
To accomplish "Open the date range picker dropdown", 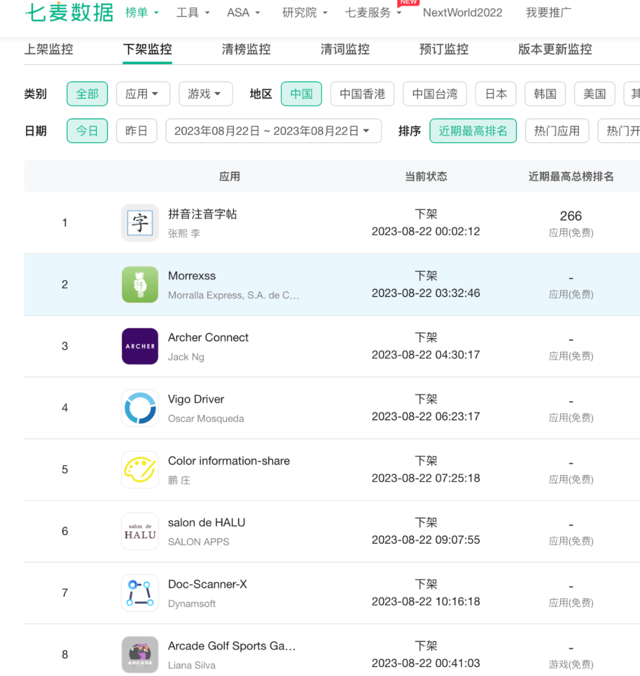I will click(x=274, y=131).
